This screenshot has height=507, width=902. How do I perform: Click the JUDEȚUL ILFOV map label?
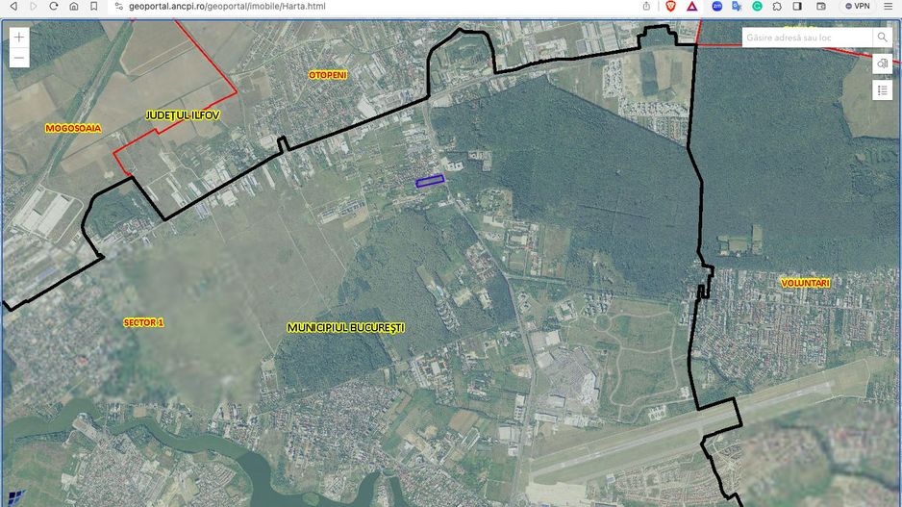[x=183, y=115]
